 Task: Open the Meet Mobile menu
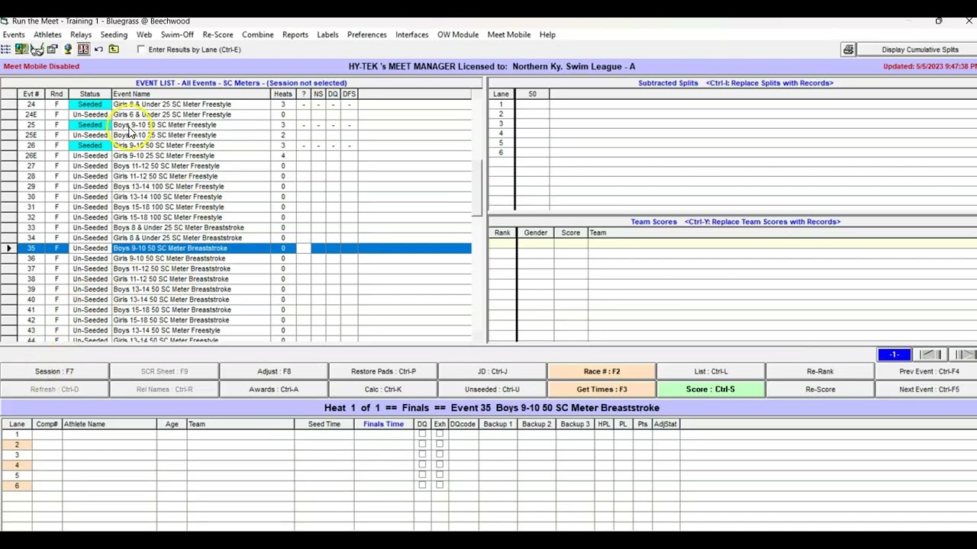pyautogui.click(x=509, y=34)
